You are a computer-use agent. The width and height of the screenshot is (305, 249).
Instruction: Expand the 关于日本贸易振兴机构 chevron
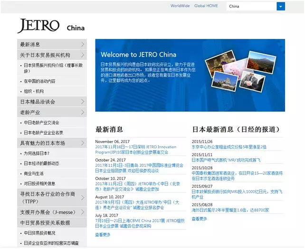83,55
